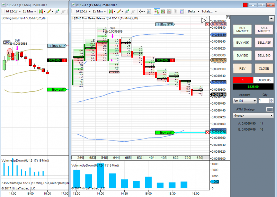Click BUY MARKET button
Viewport: 277px width, 197px height.
pyautogui.click(x=242, y=29)
